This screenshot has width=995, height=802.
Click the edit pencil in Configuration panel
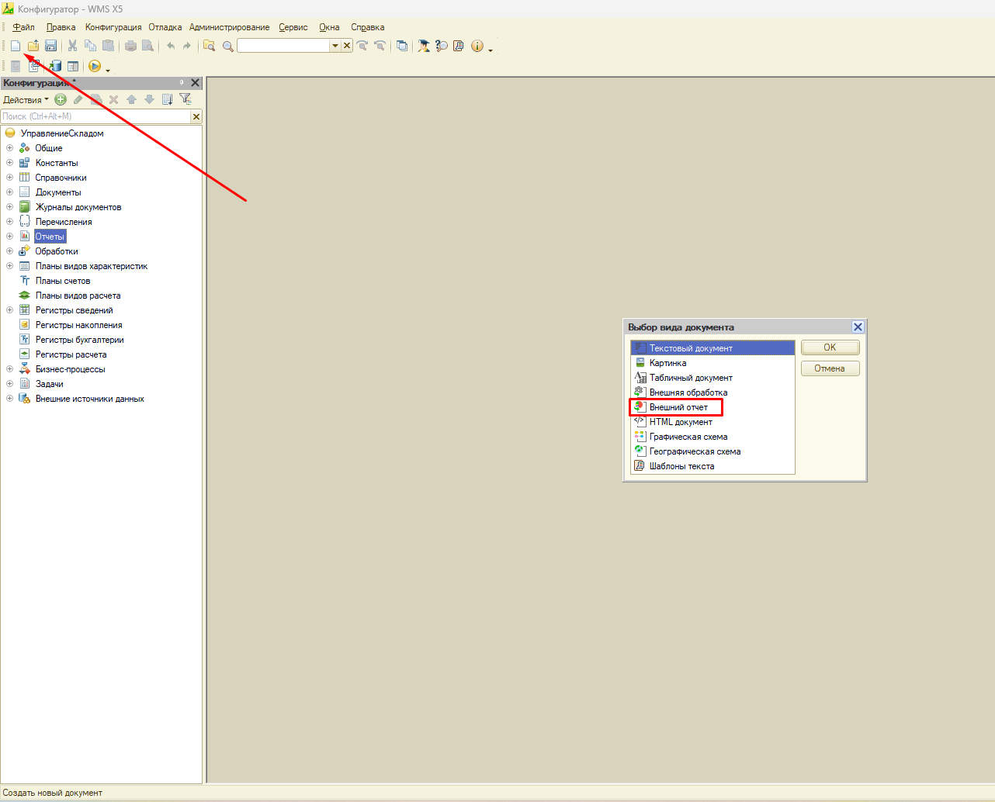[78, 99]
